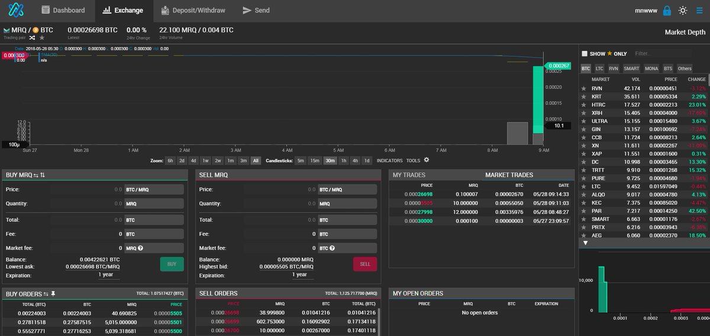This screenshot has width=710, height=336.
Task: Click the sell Quantity input field
Action: [x=280, y=203]
